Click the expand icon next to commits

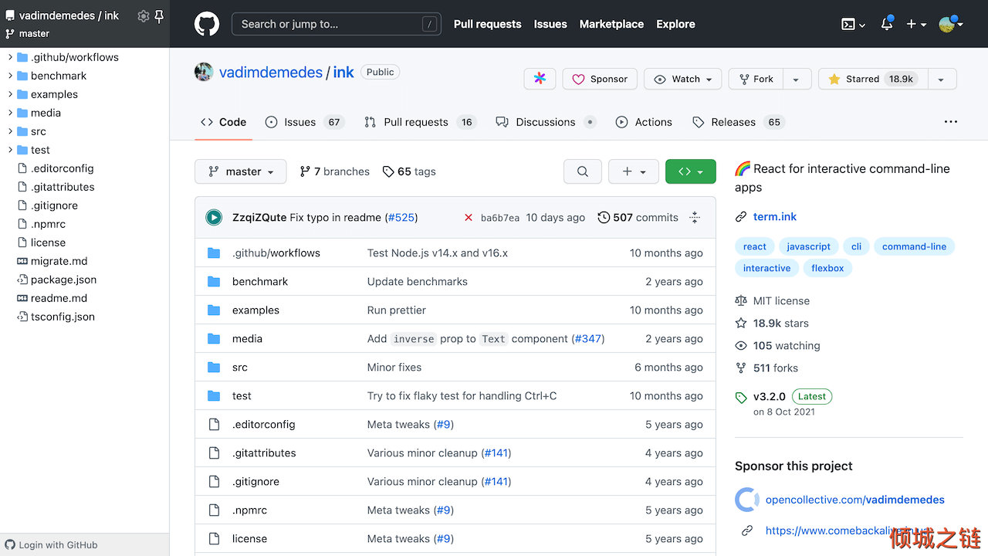[695, 218]
